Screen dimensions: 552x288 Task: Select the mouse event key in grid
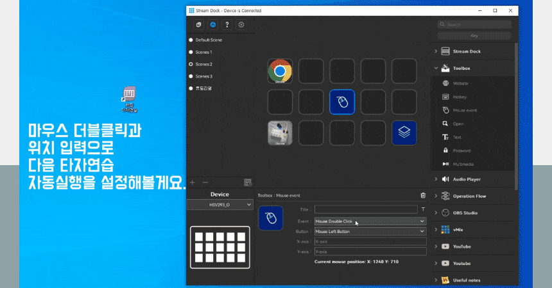point(342,102)
